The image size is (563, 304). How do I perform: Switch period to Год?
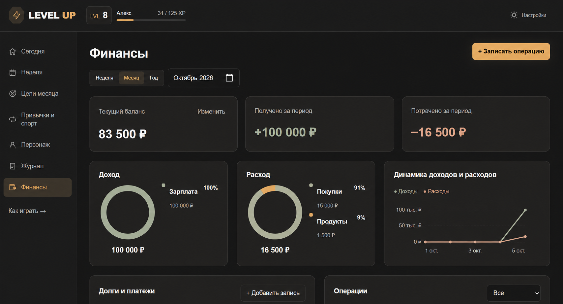pyautogui.click(x=154, y=78)
